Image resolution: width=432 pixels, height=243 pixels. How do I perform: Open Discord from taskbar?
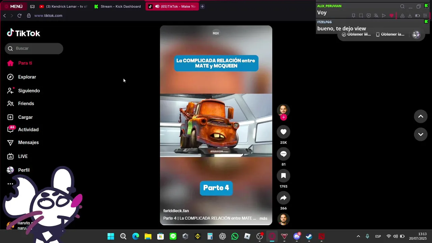(x=297, y=236)
